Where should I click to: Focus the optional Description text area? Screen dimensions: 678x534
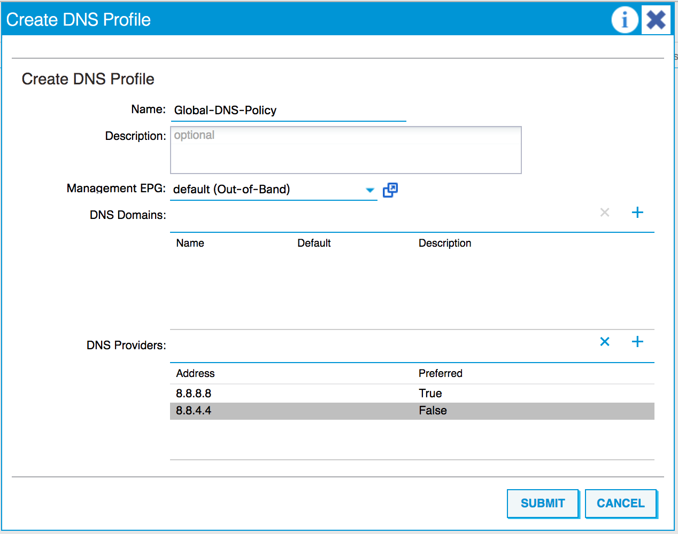[346, 150]
